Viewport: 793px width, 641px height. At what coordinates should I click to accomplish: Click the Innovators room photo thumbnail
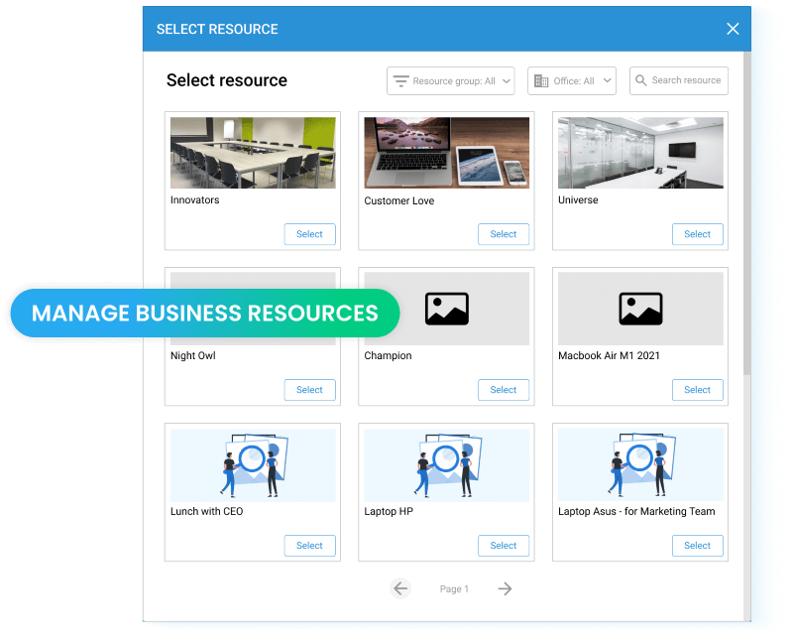(x=252, y=152)
